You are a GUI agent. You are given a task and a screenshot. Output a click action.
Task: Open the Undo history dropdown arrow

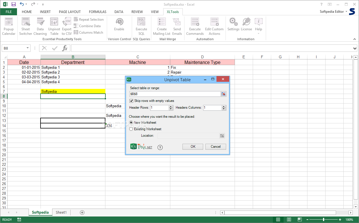[26, 4]
